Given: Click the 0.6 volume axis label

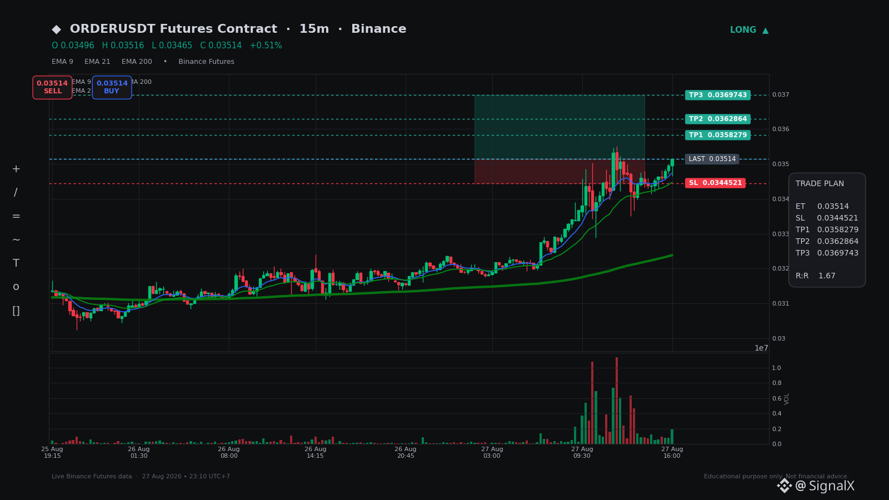Looking at the screenshot, I should pyautogui.click(x=777, y=398).
